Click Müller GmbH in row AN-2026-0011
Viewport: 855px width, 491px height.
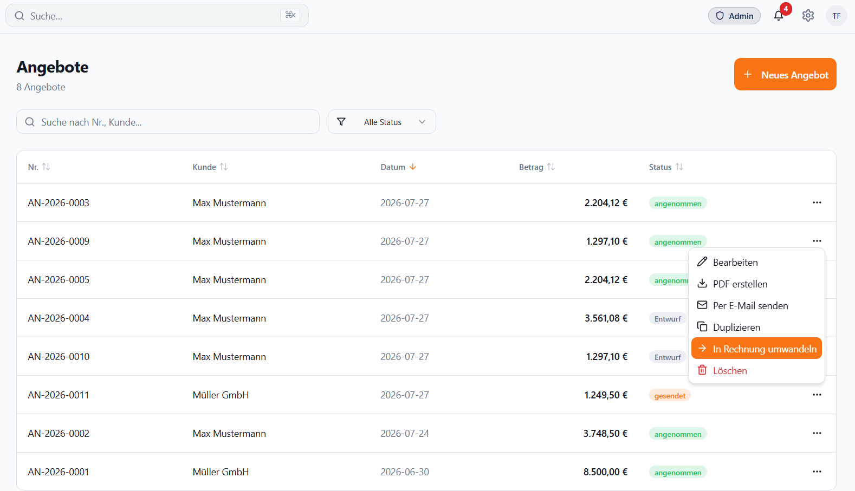click(221, 395)
